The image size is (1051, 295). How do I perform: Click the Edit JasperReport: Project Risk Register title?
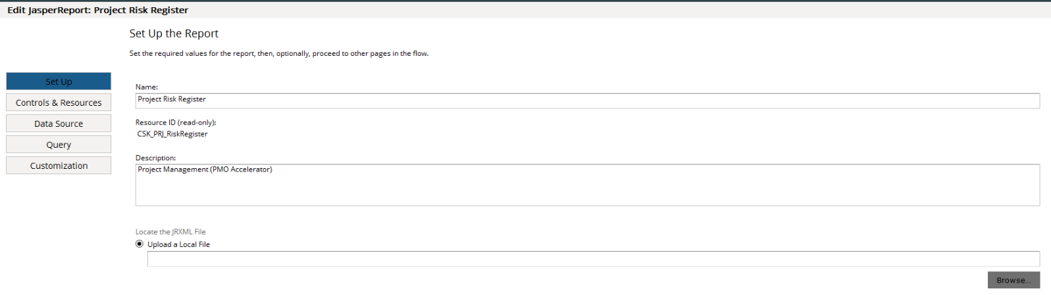[98, 10]
